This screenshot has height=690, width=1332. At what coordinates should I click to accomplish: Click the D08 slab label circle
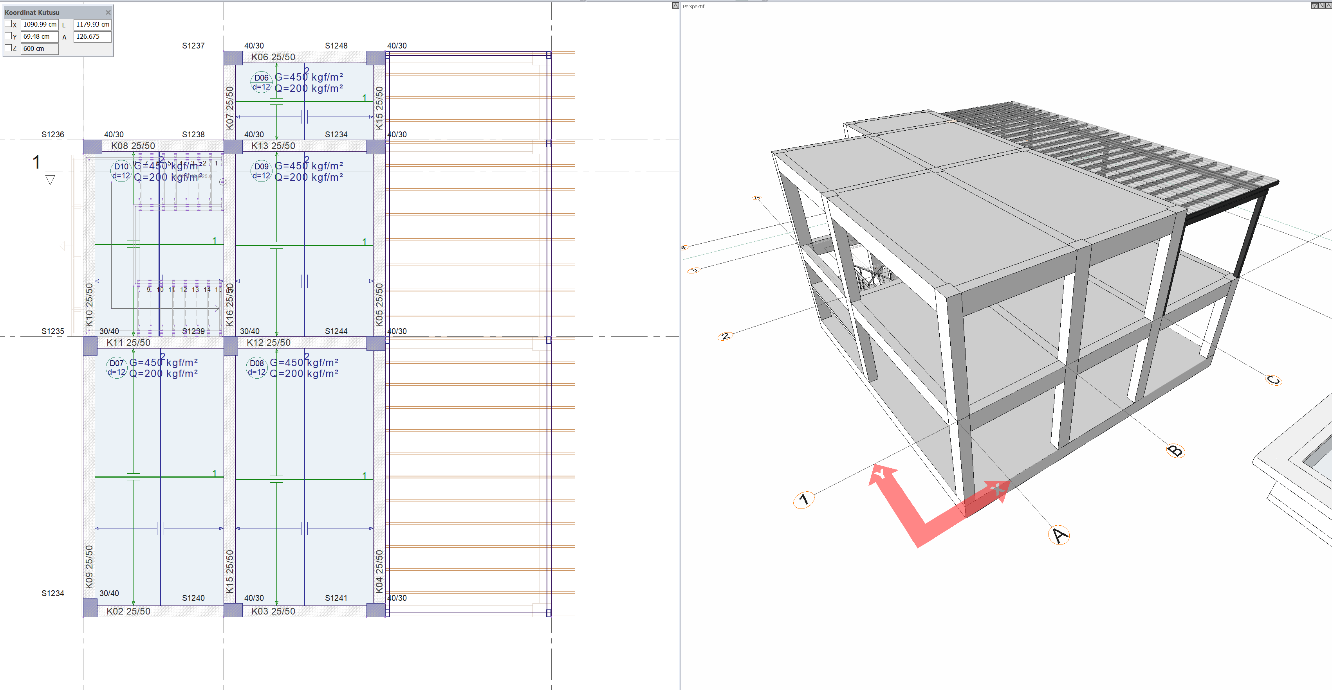256,367
